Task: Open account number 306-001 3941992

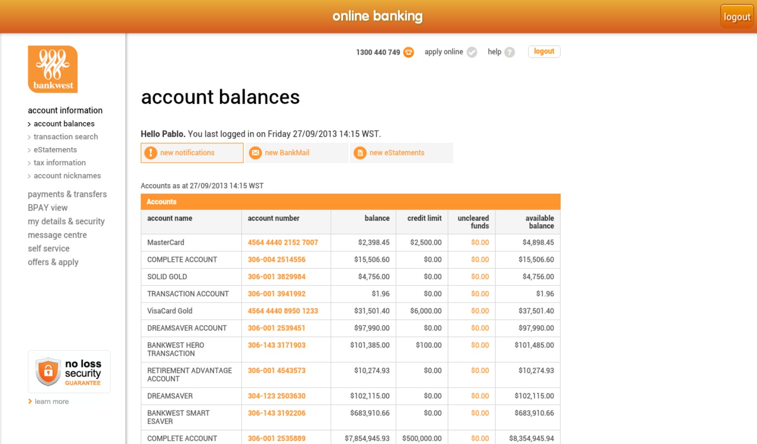Action: pos(277,294)
